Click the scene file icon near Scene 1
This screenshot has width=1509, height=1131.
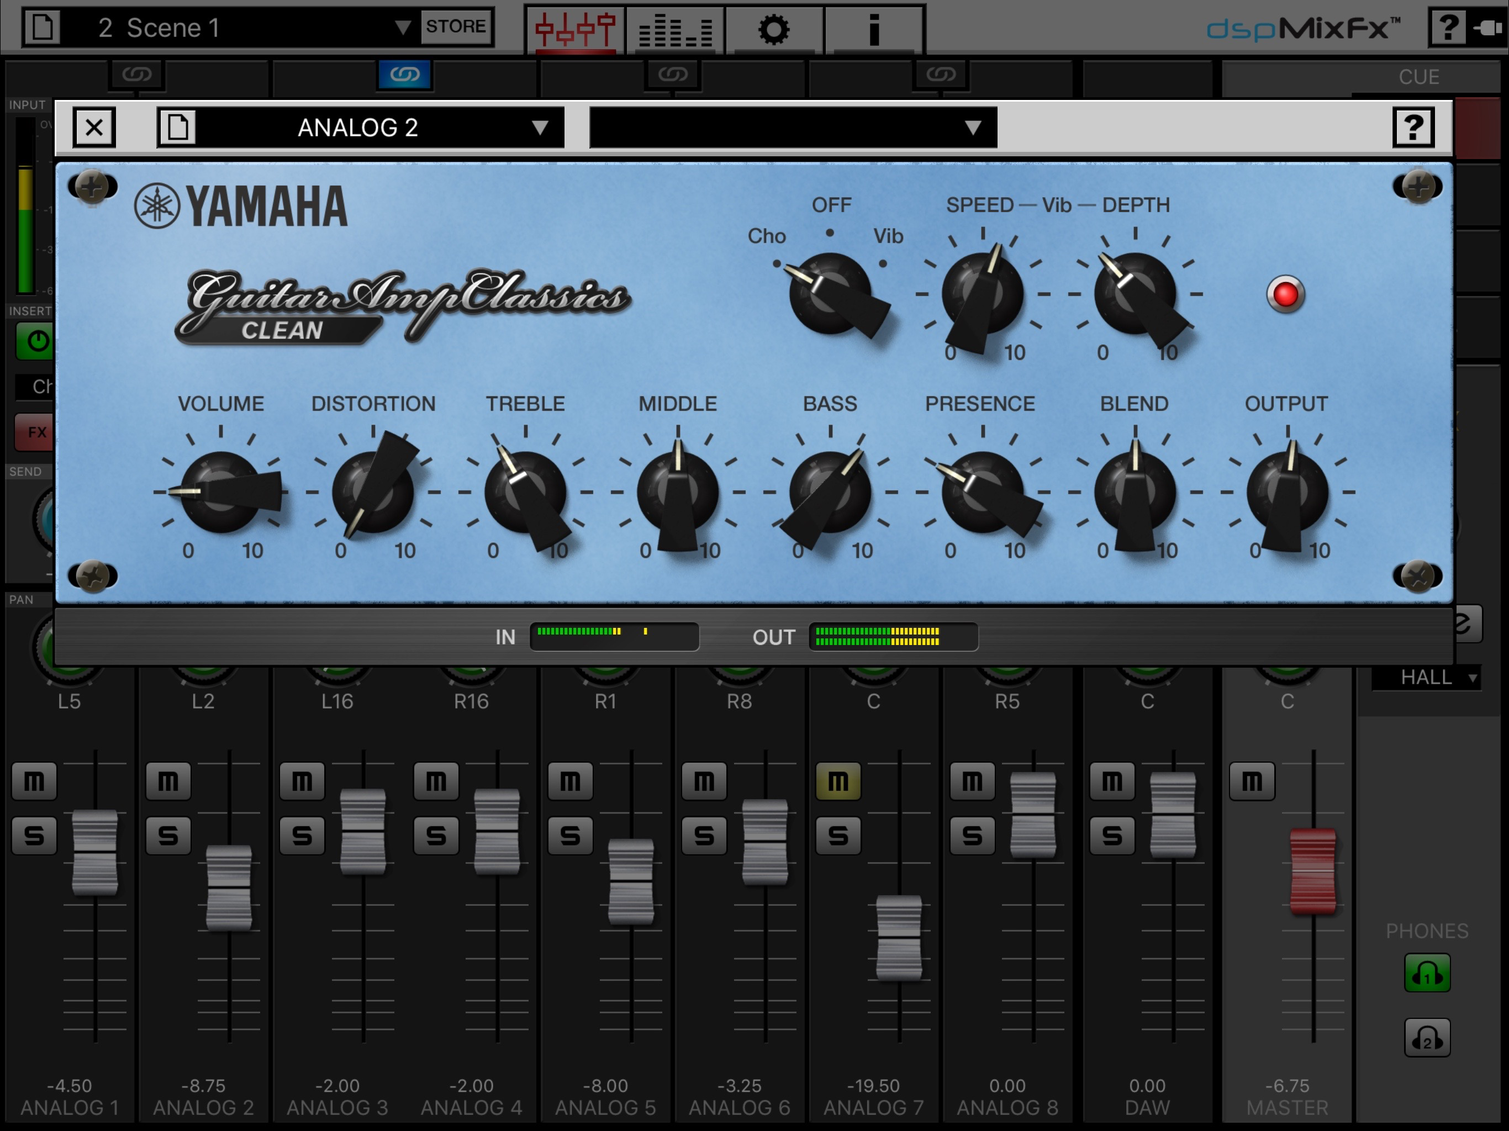(43, 27)
